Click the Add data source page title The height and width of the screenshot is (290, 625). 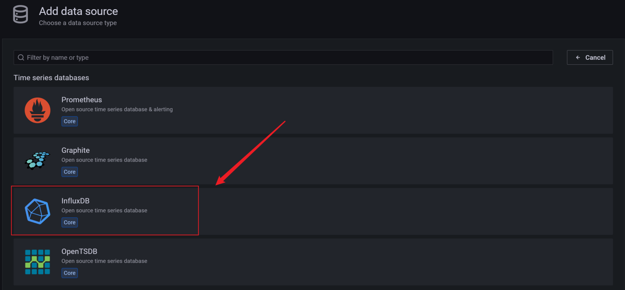[78, 11]
